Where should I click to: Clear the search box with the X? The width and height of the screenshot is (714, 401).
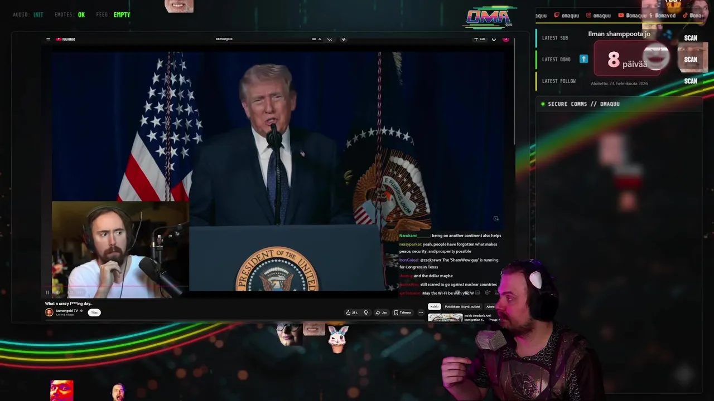pyautogui.click(x=320, y=39)
